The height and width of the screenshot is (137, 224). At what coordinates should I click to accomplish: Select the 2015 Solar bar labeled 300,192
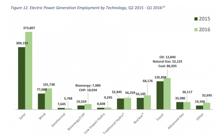(22, 78)
